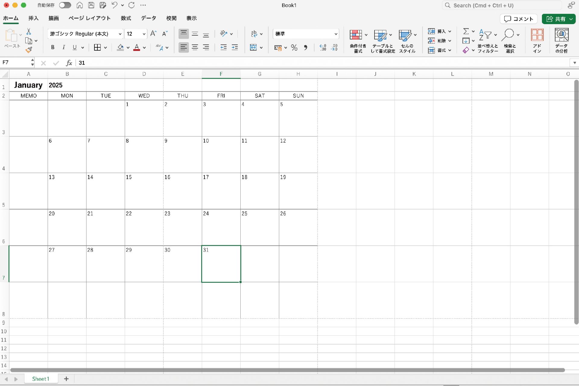Toggle bold formatting
Image resolution: width=579 pixels, height=386 pixels.
53,47
